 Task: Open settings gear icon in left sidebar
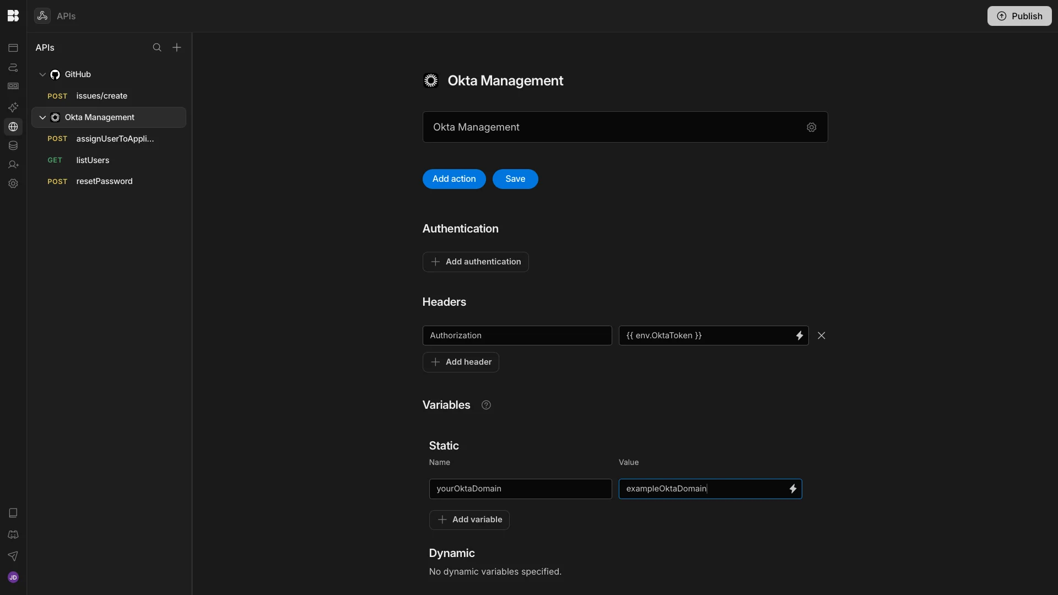(x=13, y=183)
